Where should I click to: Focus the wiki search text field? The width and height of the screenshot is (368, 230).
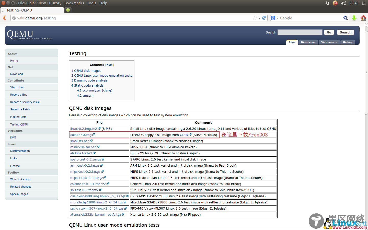300,32
